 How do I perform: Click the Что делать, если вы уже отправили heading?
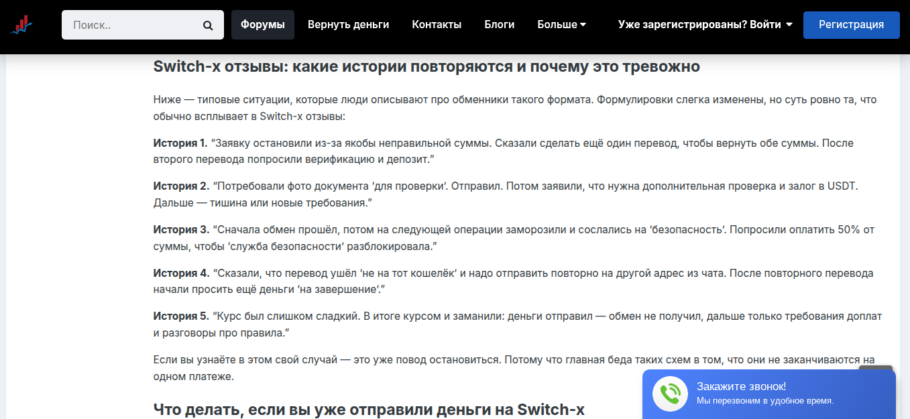(369, 409)
